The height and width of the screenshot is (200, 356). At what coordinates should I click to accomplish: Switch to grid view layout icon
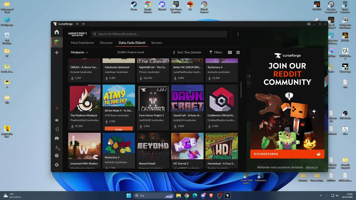tap(238, 52)
